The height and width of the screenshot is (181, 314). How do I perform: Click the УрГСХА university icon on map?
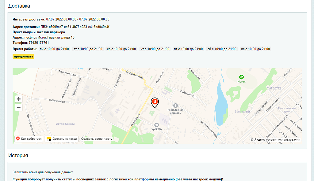157,124
